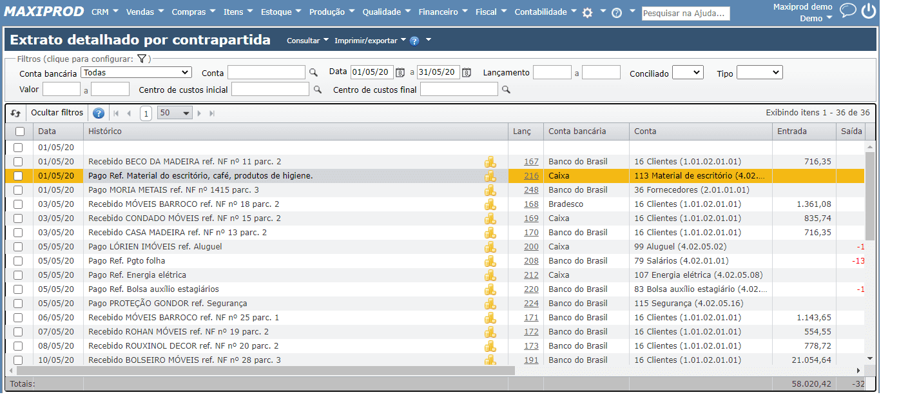Viewport: 919px width, 397px height.
Task: Open the Conta bancária dropdown
Action: coord(137,73)
